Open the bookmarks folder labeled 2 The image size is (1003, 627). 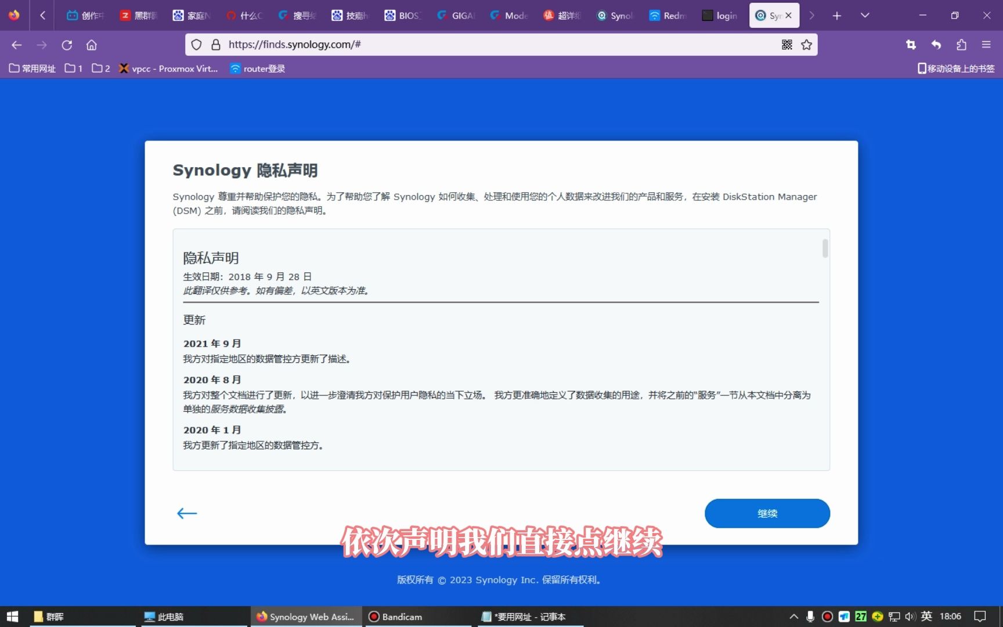click(101, 69)
